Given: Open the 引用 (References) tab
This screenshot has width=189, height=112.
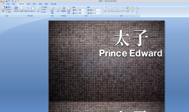Looking at the screenshot, I should click(28, 4).
